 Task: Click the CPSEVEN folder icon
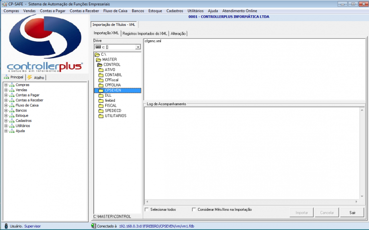click(x=101, y=91)
